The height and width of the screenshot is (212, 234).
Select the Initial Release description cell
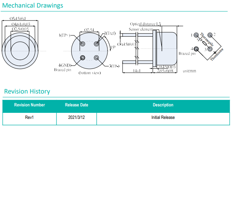tap(163, 118)
